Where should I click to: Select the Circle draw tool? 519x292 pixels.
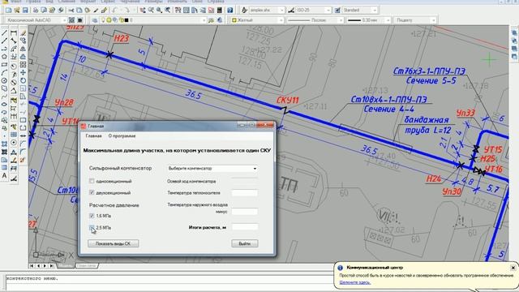point(4,81)
